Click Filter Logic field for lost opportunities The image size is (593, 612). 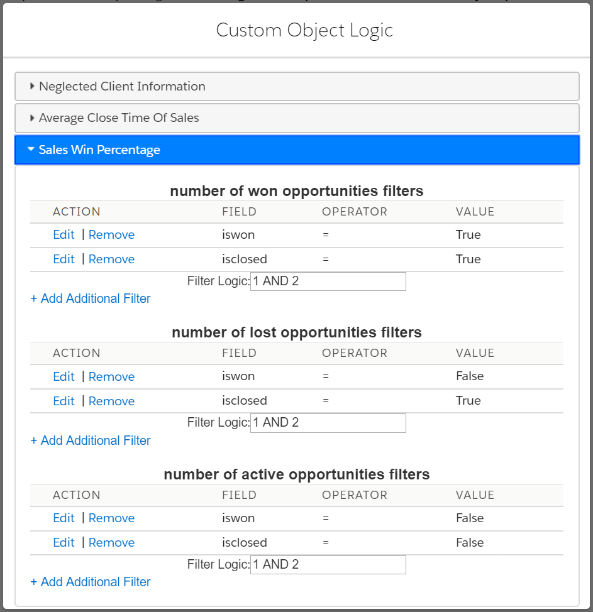328,423
